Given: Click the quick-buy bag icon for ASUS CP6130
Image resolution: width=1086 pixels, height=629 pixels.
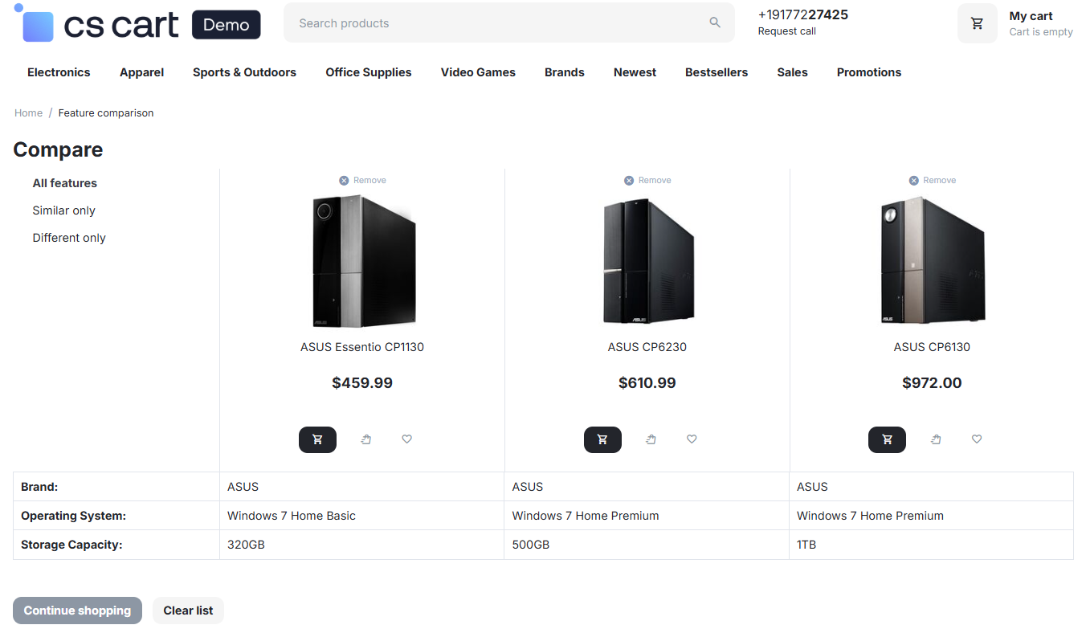Looking at the screenshot, I should click(936, 439).
